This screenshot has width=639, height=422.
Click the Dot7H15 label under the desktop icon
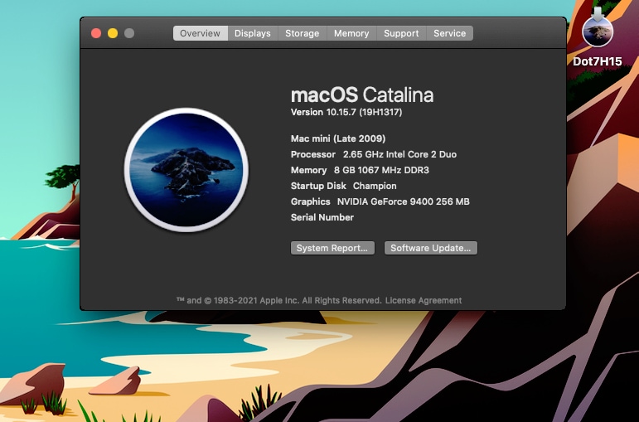click(x=598, y=61)
